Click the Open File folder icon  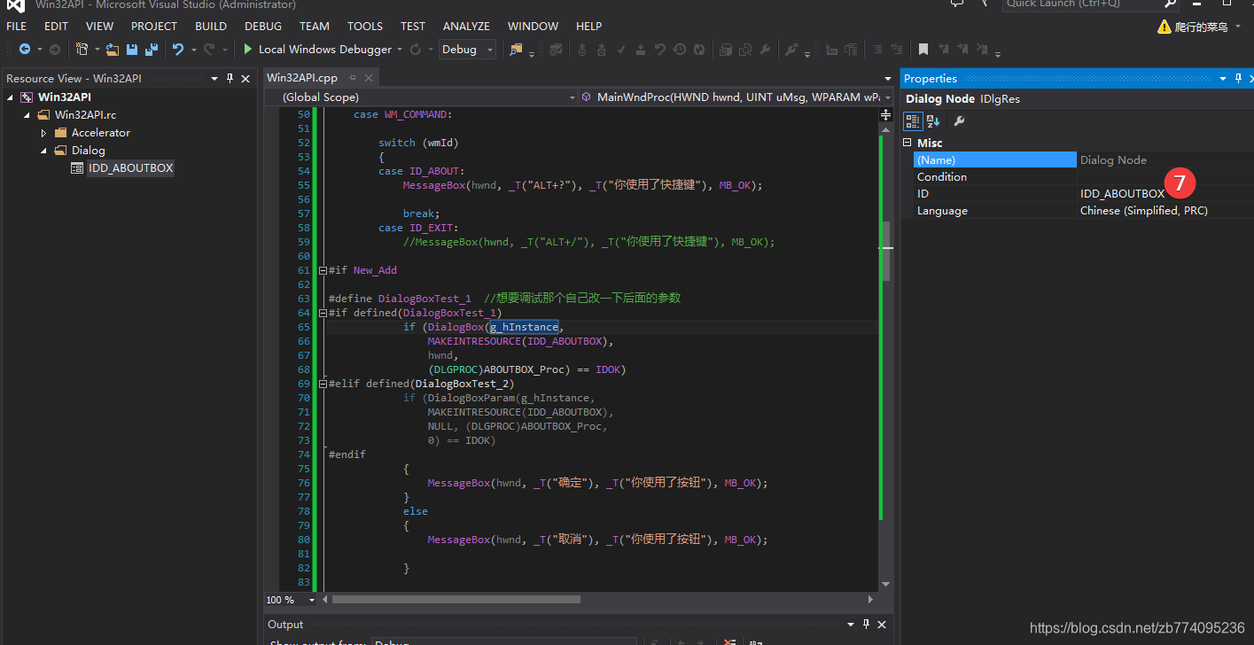pyautogui.click(x=113, y=50)
